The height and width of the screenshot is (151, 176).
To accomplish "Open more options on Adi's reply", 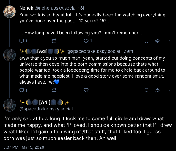I will pyautogui.click(x=168, y=90).
